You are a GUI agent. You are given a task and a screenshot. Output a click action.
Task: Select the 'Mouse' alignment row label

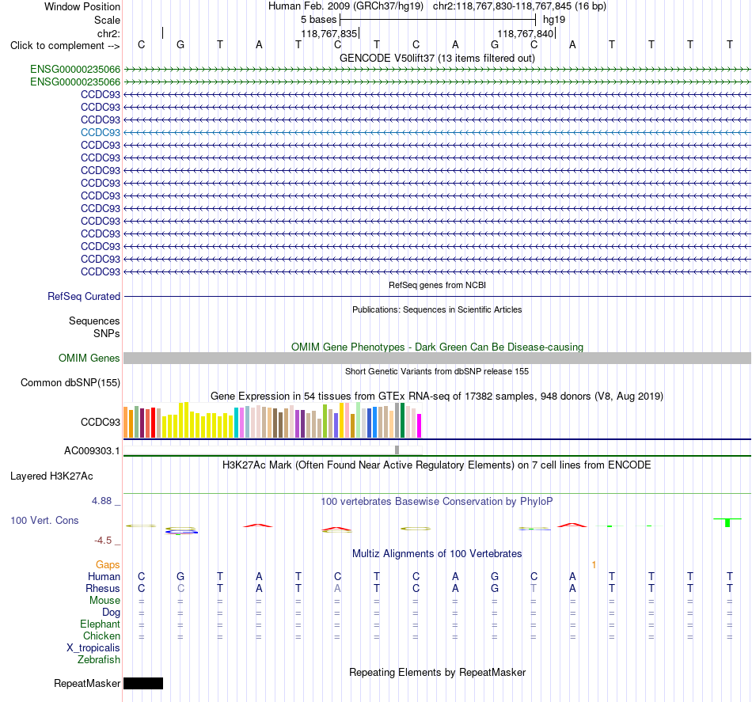[x=104, y=601]
